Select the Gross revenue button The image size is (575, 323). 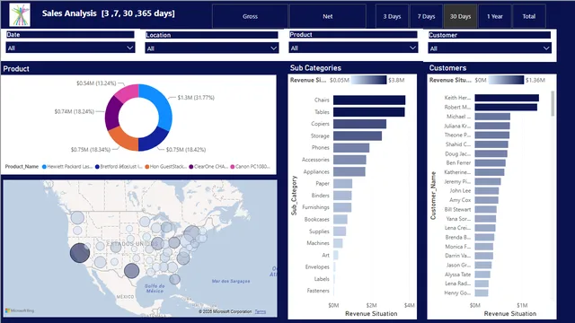(250, 16)
